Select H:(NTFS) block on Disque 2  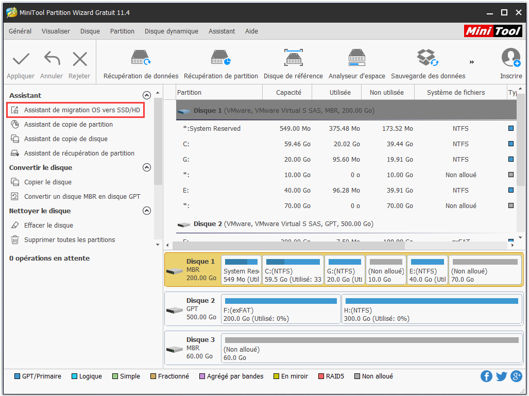coord(432,309)
